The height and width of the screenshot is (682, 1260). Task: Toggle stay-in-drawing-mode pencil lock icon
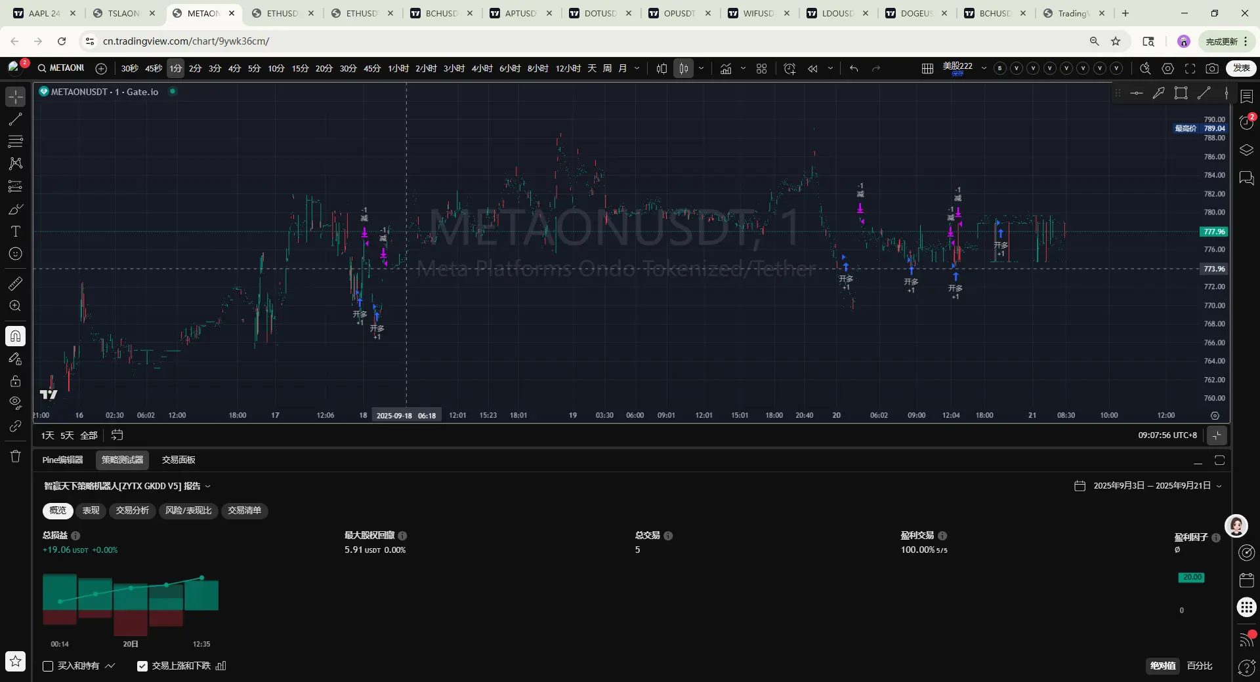(16, 359)
